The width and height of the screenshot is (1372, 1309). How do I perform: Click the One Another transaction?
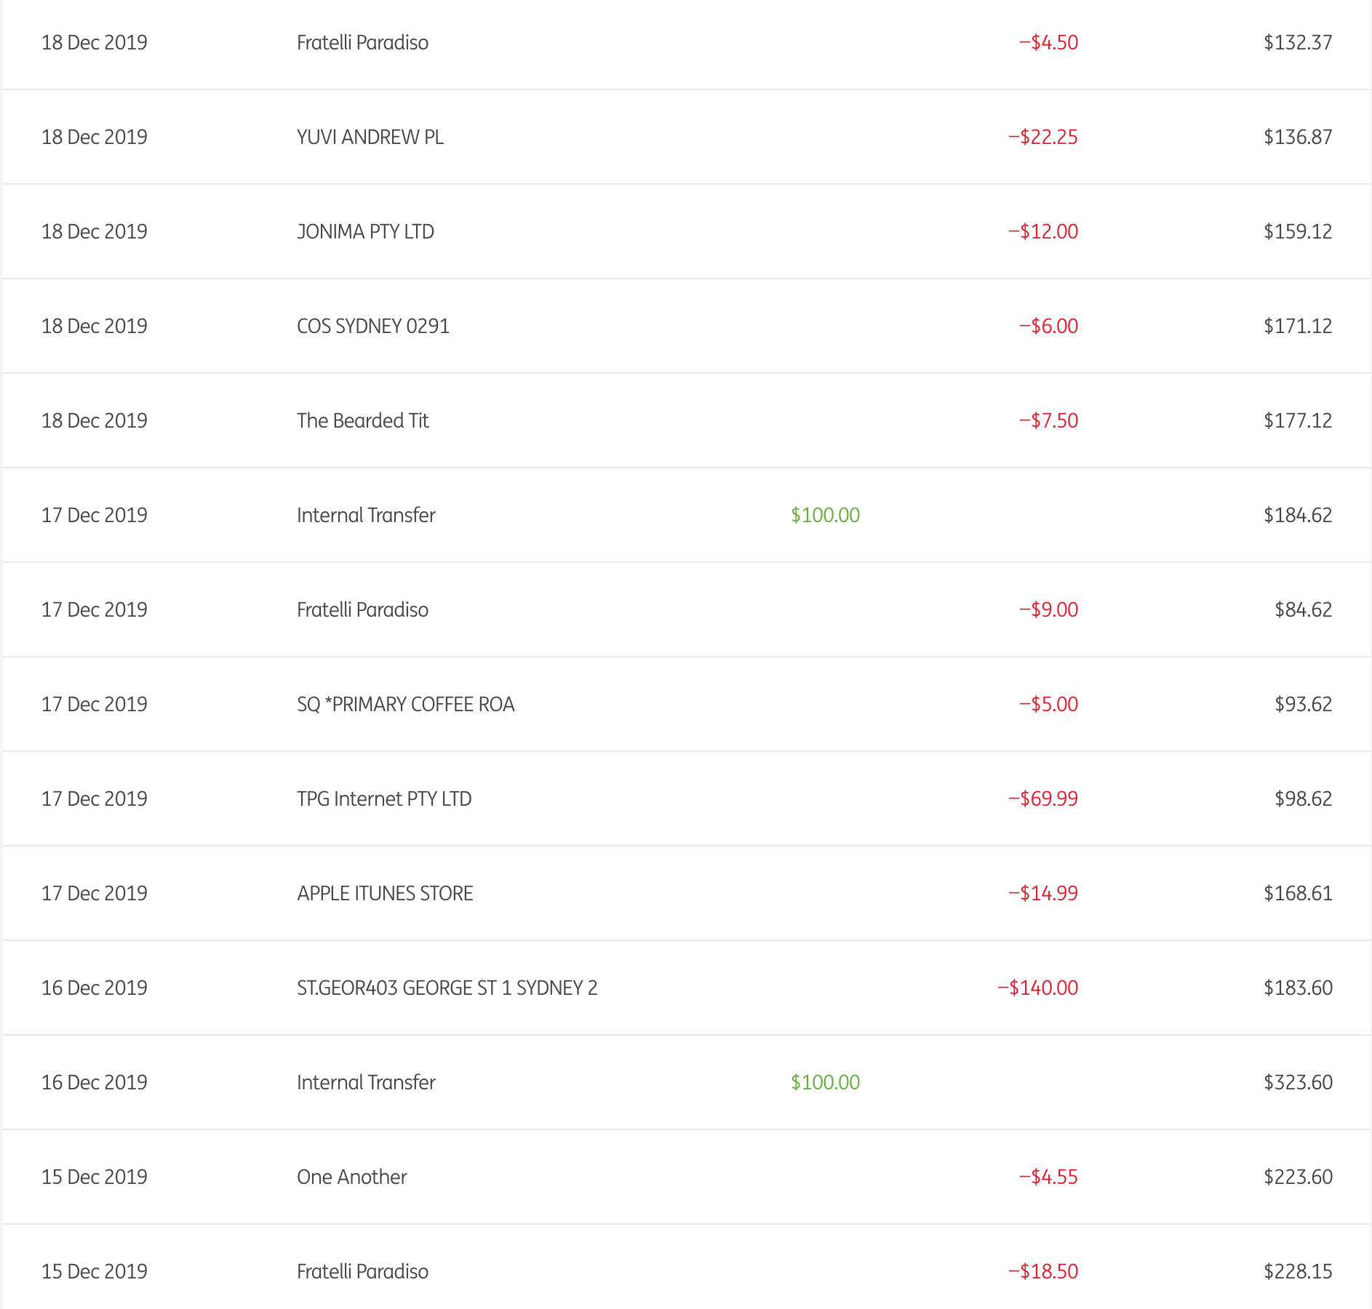click(351, 1177)
